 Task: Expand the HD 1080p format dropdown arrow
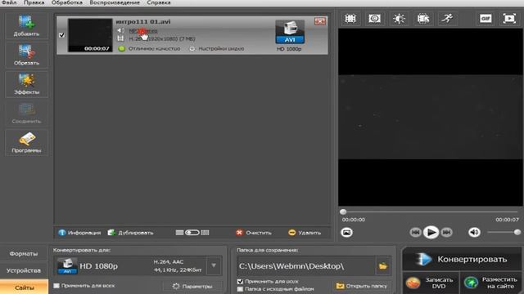(214, 266)
